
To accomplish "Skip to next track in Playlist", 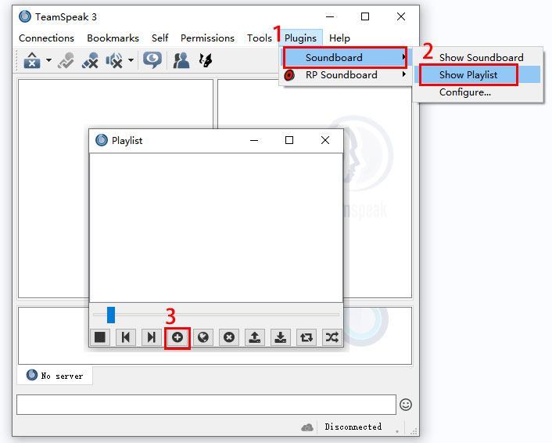I will (152, 337).
